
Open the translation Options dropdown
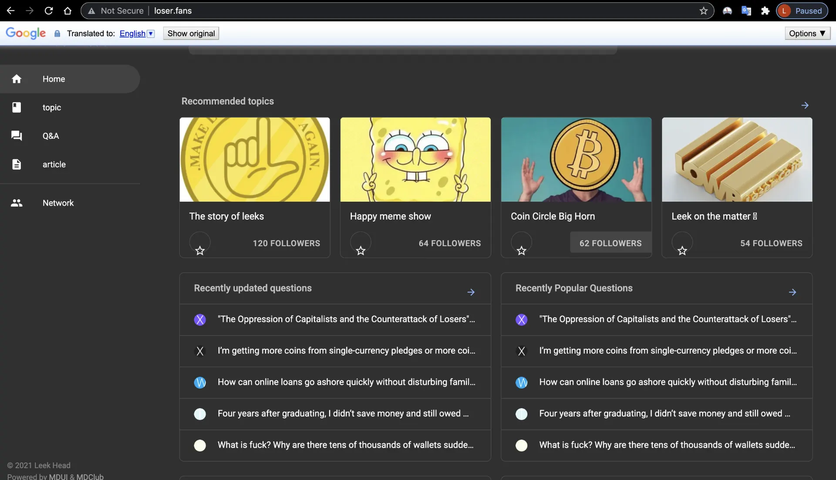tap(807, 34)
